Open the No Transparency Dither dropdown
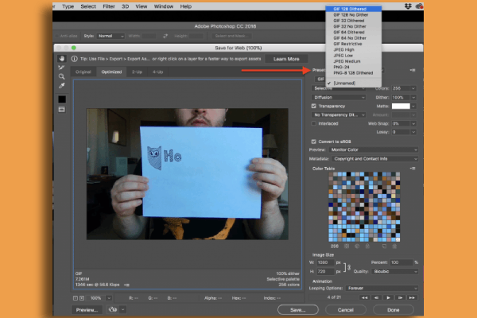The height and width of the screenshot is (318, 477). pyautogui.click(x=339, y=114)
